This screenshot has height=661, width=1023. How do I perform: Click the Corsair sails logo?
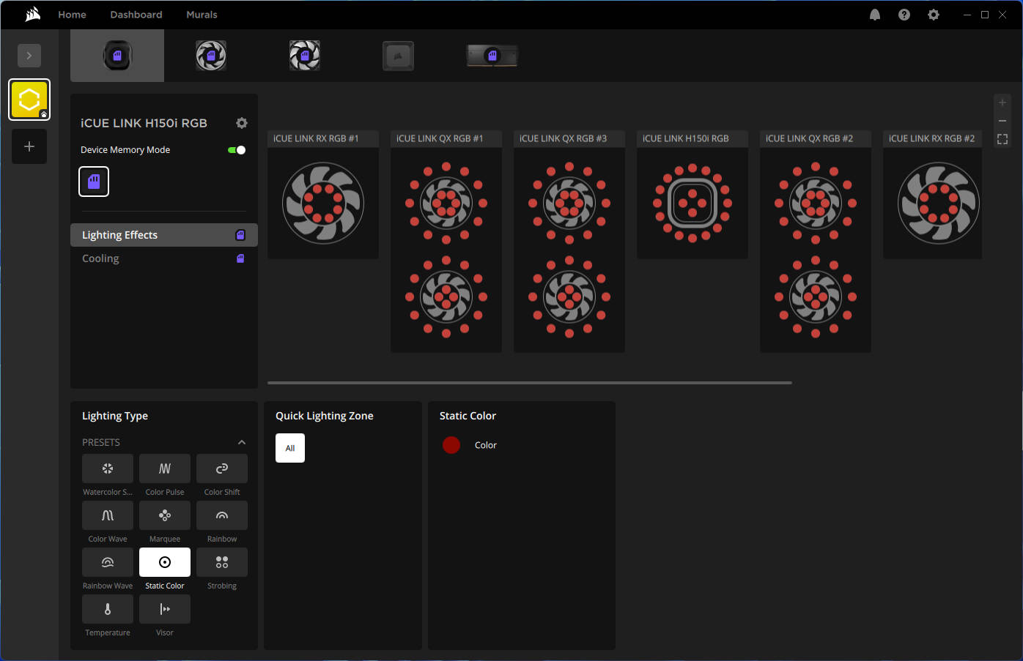pos(33,14)
